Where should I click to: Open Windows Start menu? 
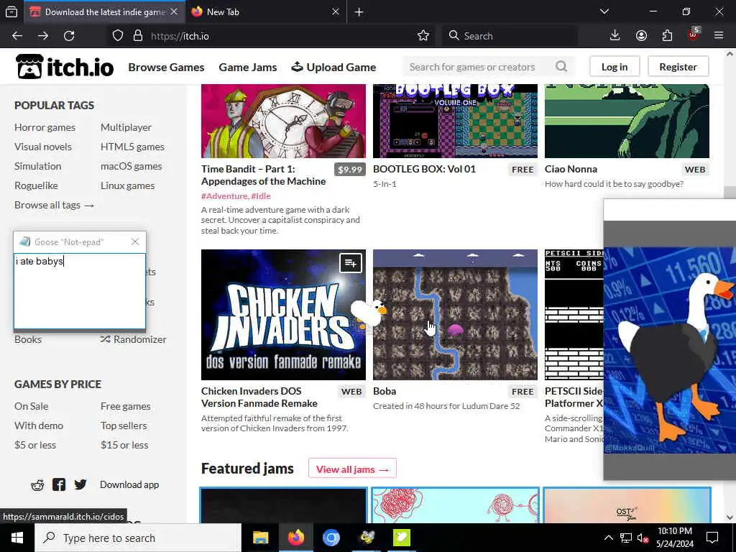click(x=17, y=538)
